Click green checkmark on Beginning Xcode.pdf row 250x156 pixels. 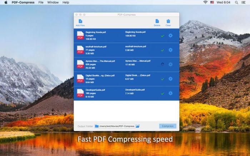point(162,36)
